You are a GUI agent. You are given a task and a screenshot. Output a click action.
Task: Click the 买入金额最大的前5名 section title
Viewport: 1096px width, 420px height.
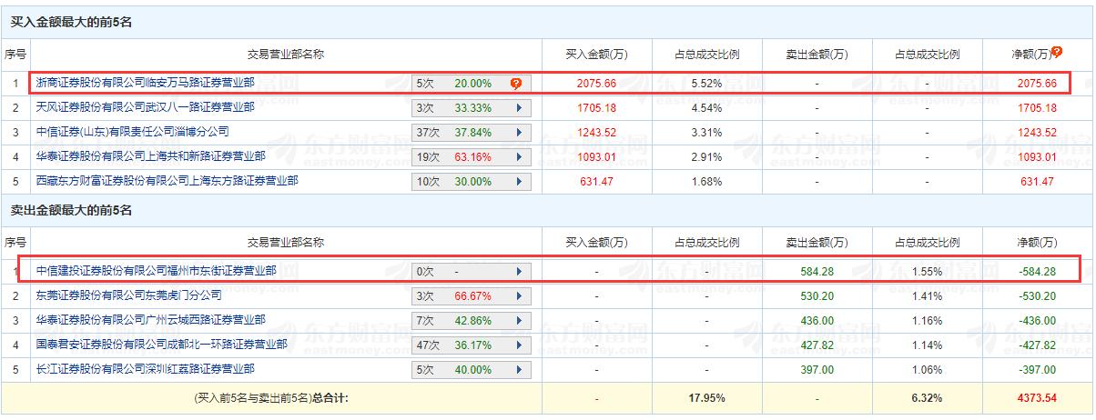click(x=71, y=23)
